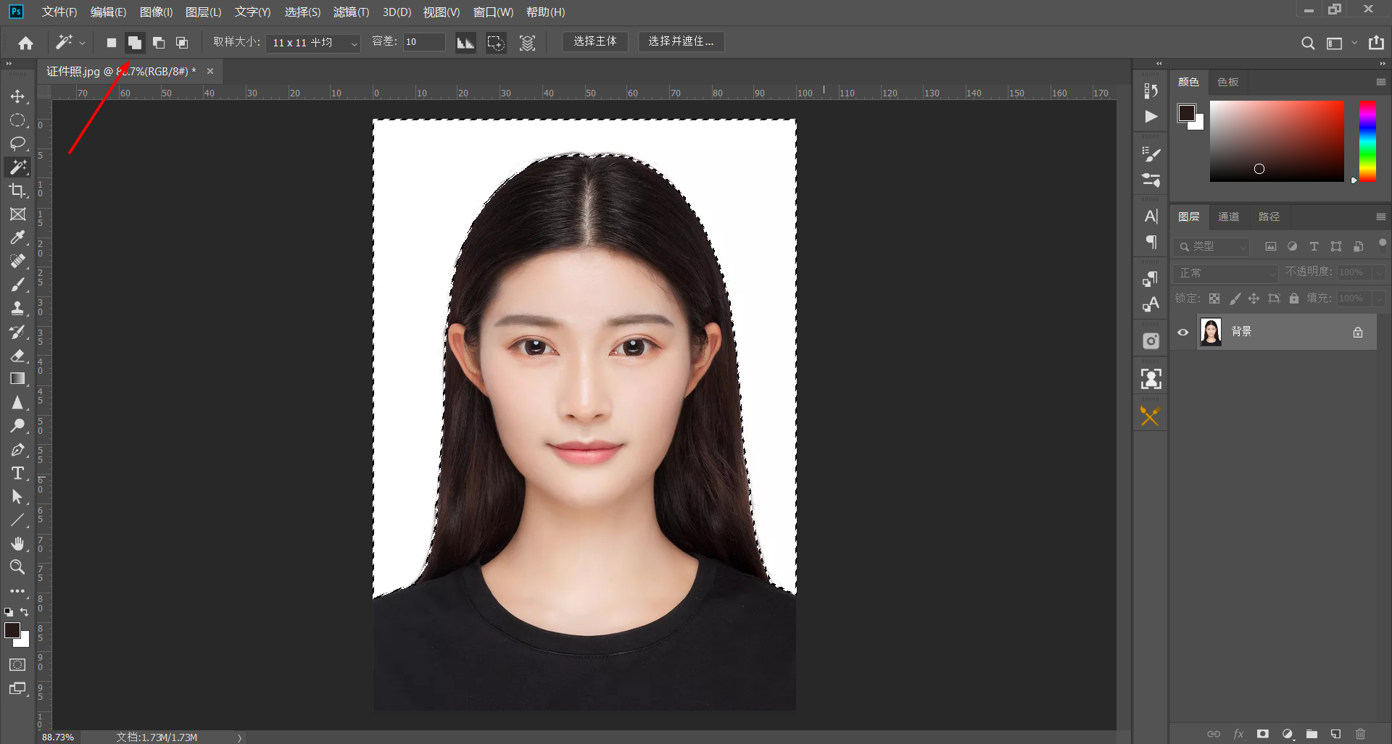Click the Zoom tool in toolbar

tap(17, 567)
